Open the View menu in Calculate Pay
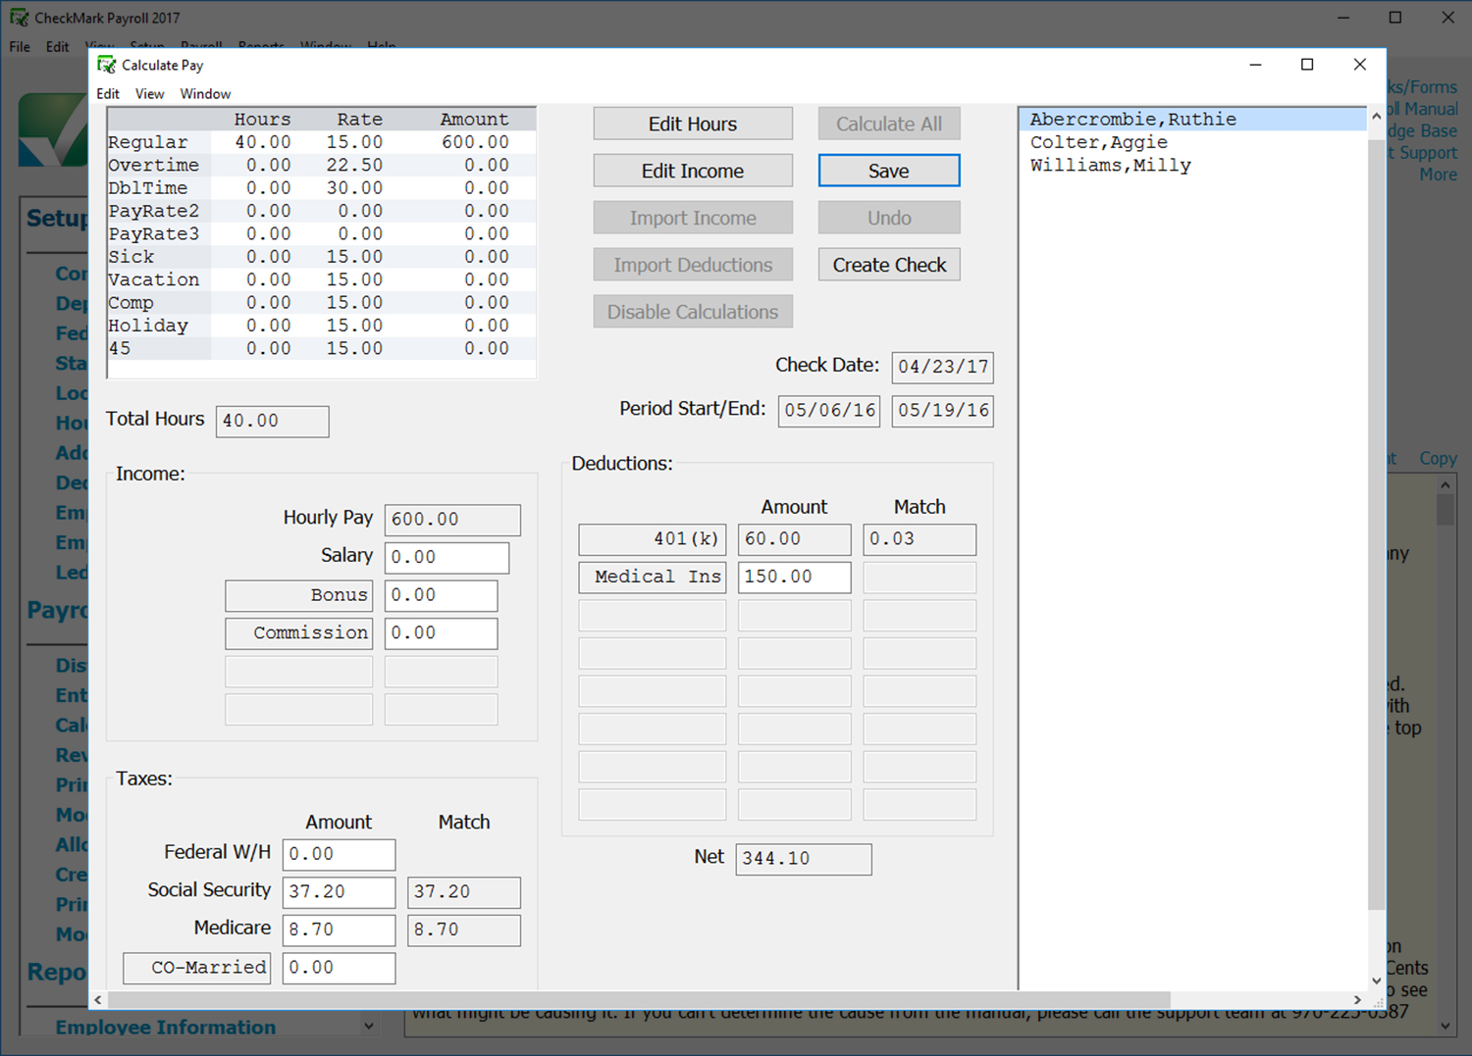The width and height of the screenshot is (1472, 1056). point(149,94)
